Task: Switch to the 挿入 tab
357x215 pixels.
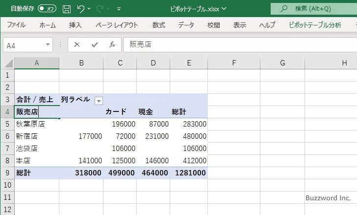Action: (x=76, y=25)
